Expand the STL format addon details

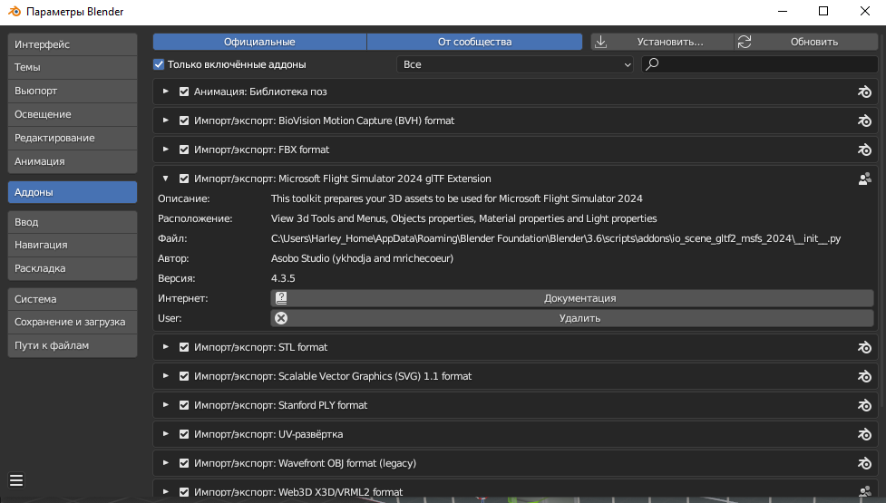tap(166, 347)
